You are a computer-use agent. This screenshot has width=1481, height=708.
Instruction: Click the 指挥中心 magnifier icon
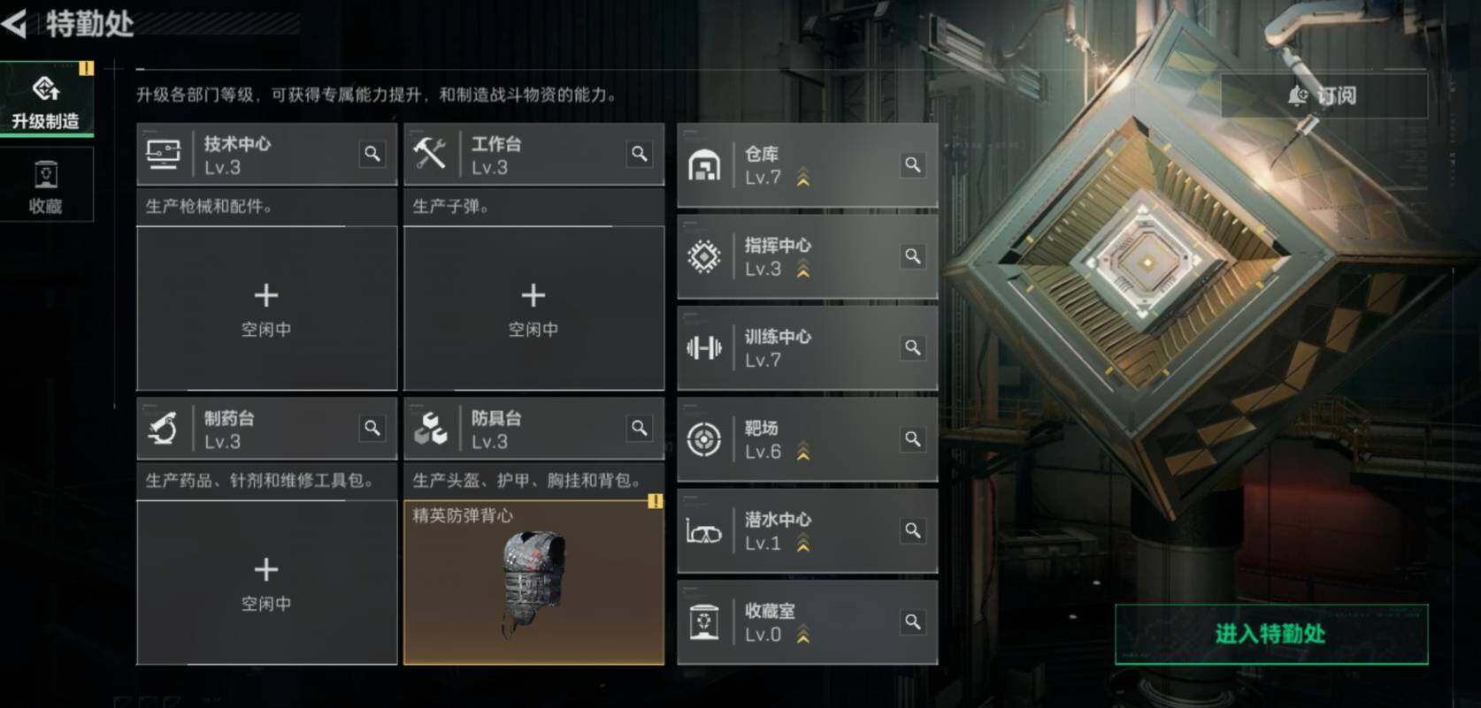pyautogui.click(x=913, y=256)
